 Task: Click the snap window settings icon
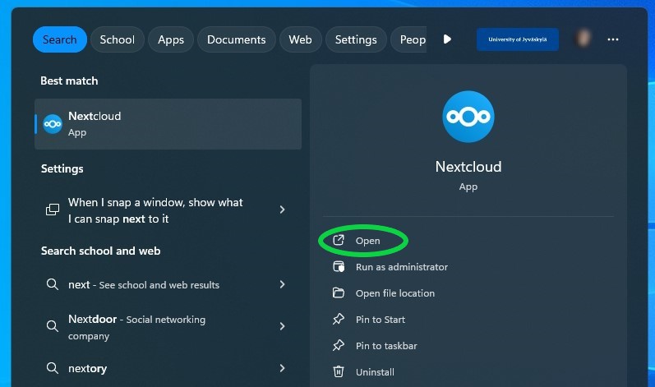click(53, 210)
